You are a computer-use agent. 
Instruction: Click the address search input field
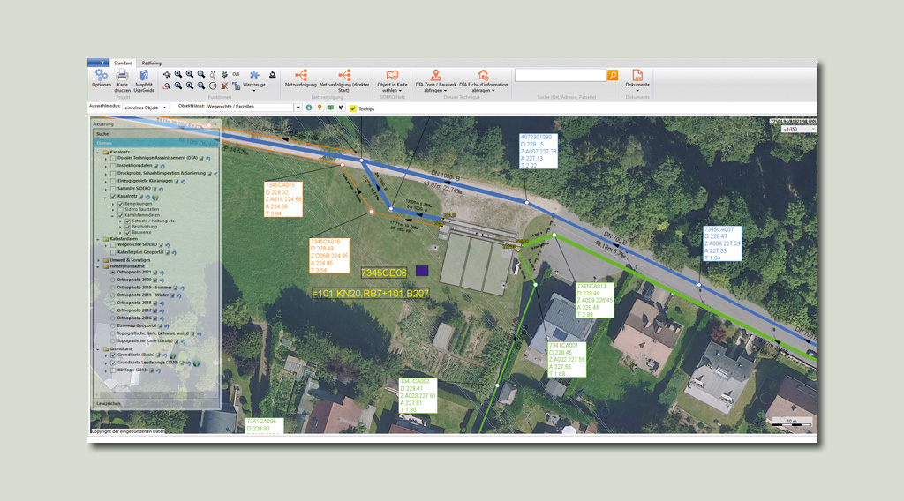point(560,76)
